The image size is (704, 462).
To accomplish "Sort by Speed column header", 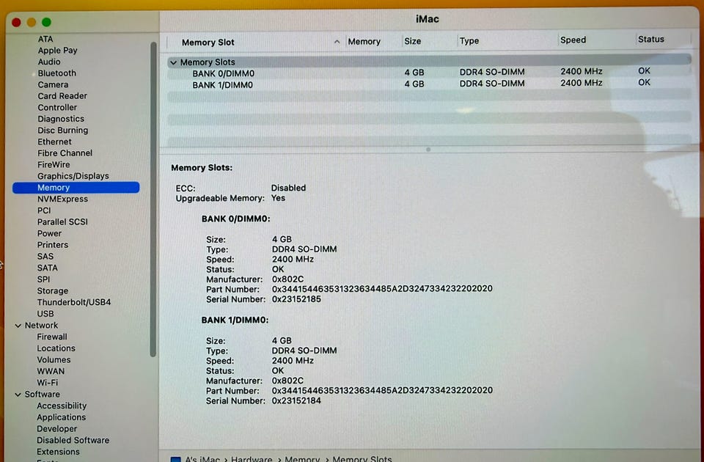I will (x=573, y=40).
